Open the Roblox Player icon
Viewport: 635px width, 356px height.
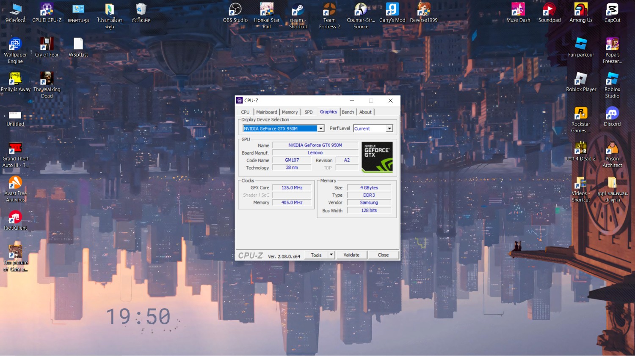pos(581,82)
